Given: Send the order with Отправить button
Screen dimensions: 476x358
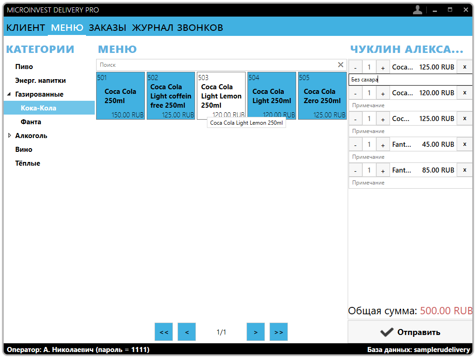Looking at the screenshot, I should pyautogui.click(x=410, y=332).
